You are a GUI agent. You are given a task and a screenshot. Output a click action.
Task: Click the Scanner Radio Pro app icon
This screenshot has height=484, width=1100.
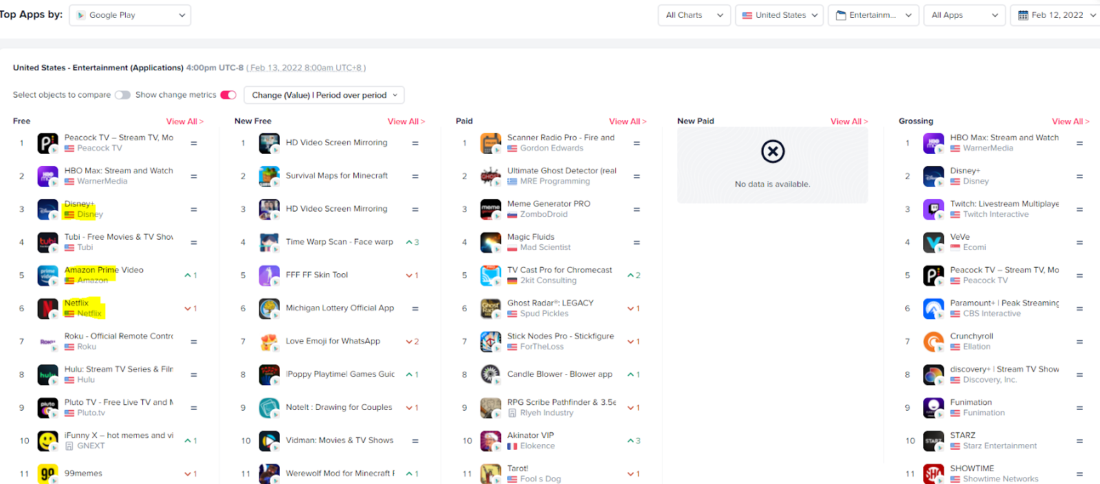click(x=490, y=143)
